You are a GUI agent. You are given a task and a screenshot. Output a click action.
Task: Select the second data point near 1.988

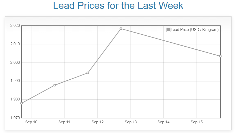[x=55, y=85]
